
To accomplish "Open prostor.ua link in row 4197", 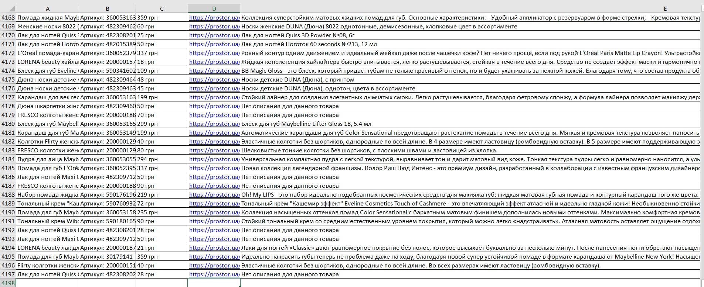I will coord(214,274).
